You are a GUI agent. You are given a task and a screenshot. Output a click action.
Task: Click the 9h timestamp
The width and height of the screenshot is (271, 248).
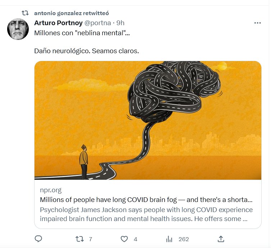click(x=120, y=23)
